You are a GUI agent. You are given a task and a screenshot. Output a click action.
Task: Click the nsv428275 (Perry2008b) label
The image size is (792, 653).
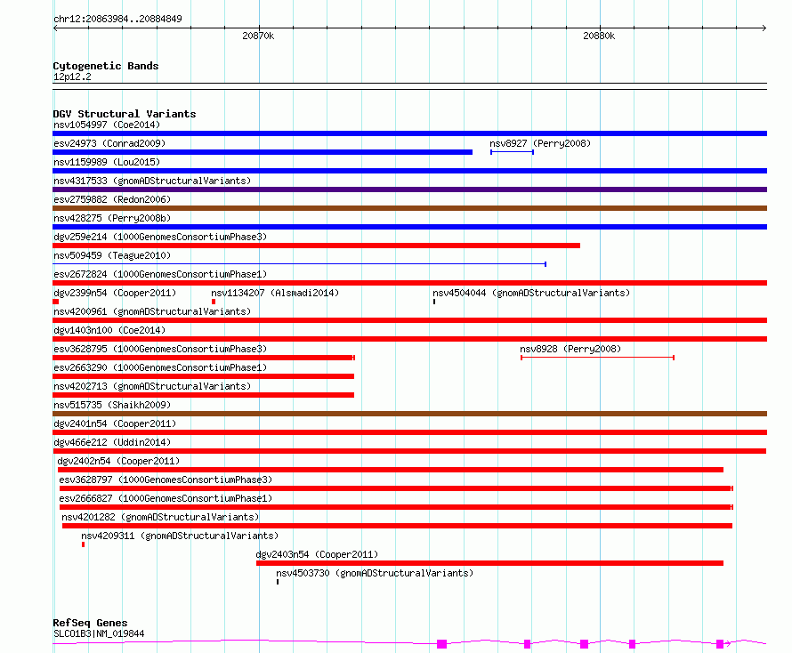(112, 218)
